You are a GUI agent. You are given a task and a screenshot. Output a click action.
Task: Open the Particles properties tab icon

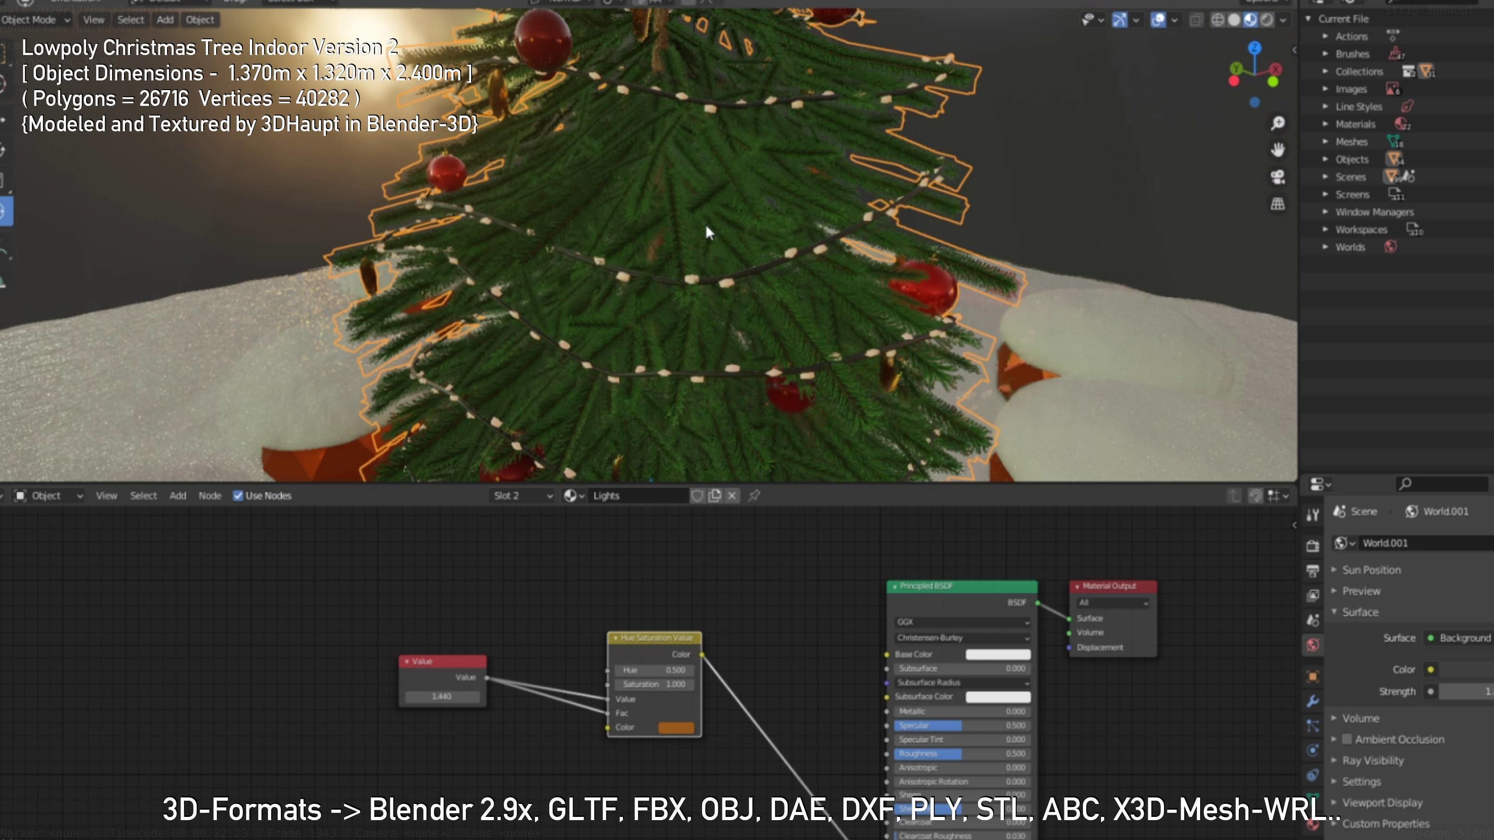click(x=1313, y=726)
